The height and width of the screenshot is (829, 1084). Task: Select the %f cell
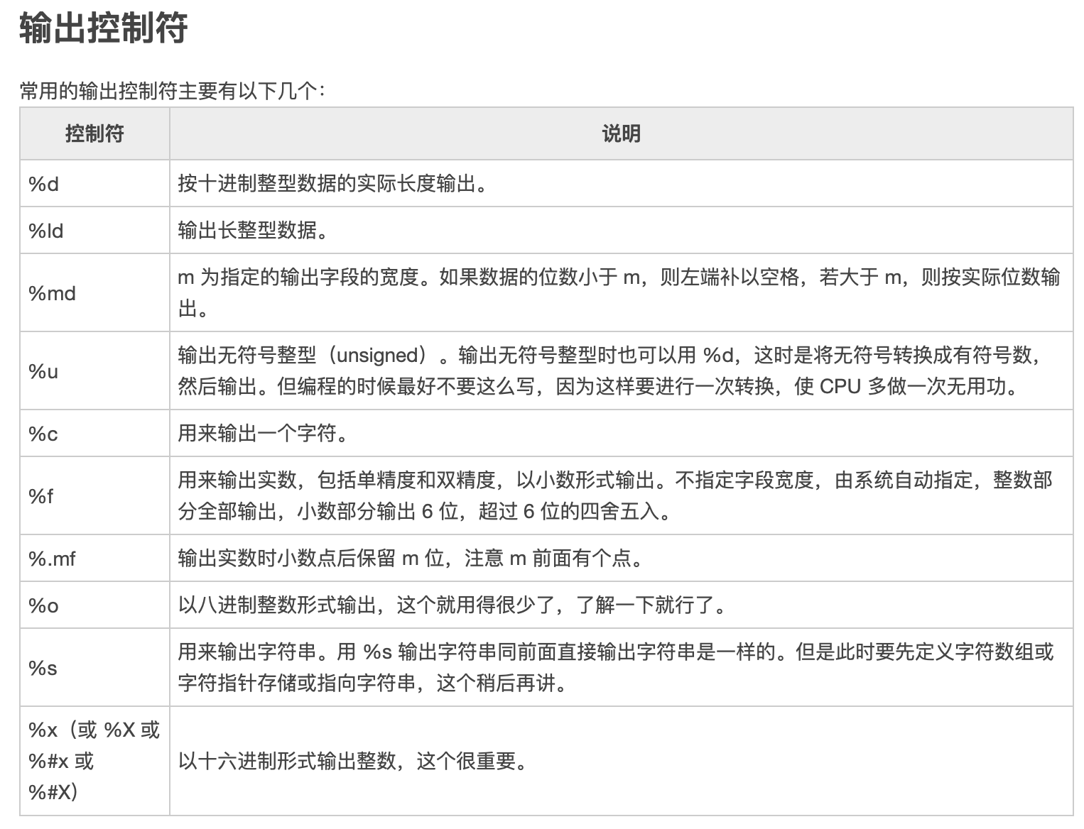point(94,496)
